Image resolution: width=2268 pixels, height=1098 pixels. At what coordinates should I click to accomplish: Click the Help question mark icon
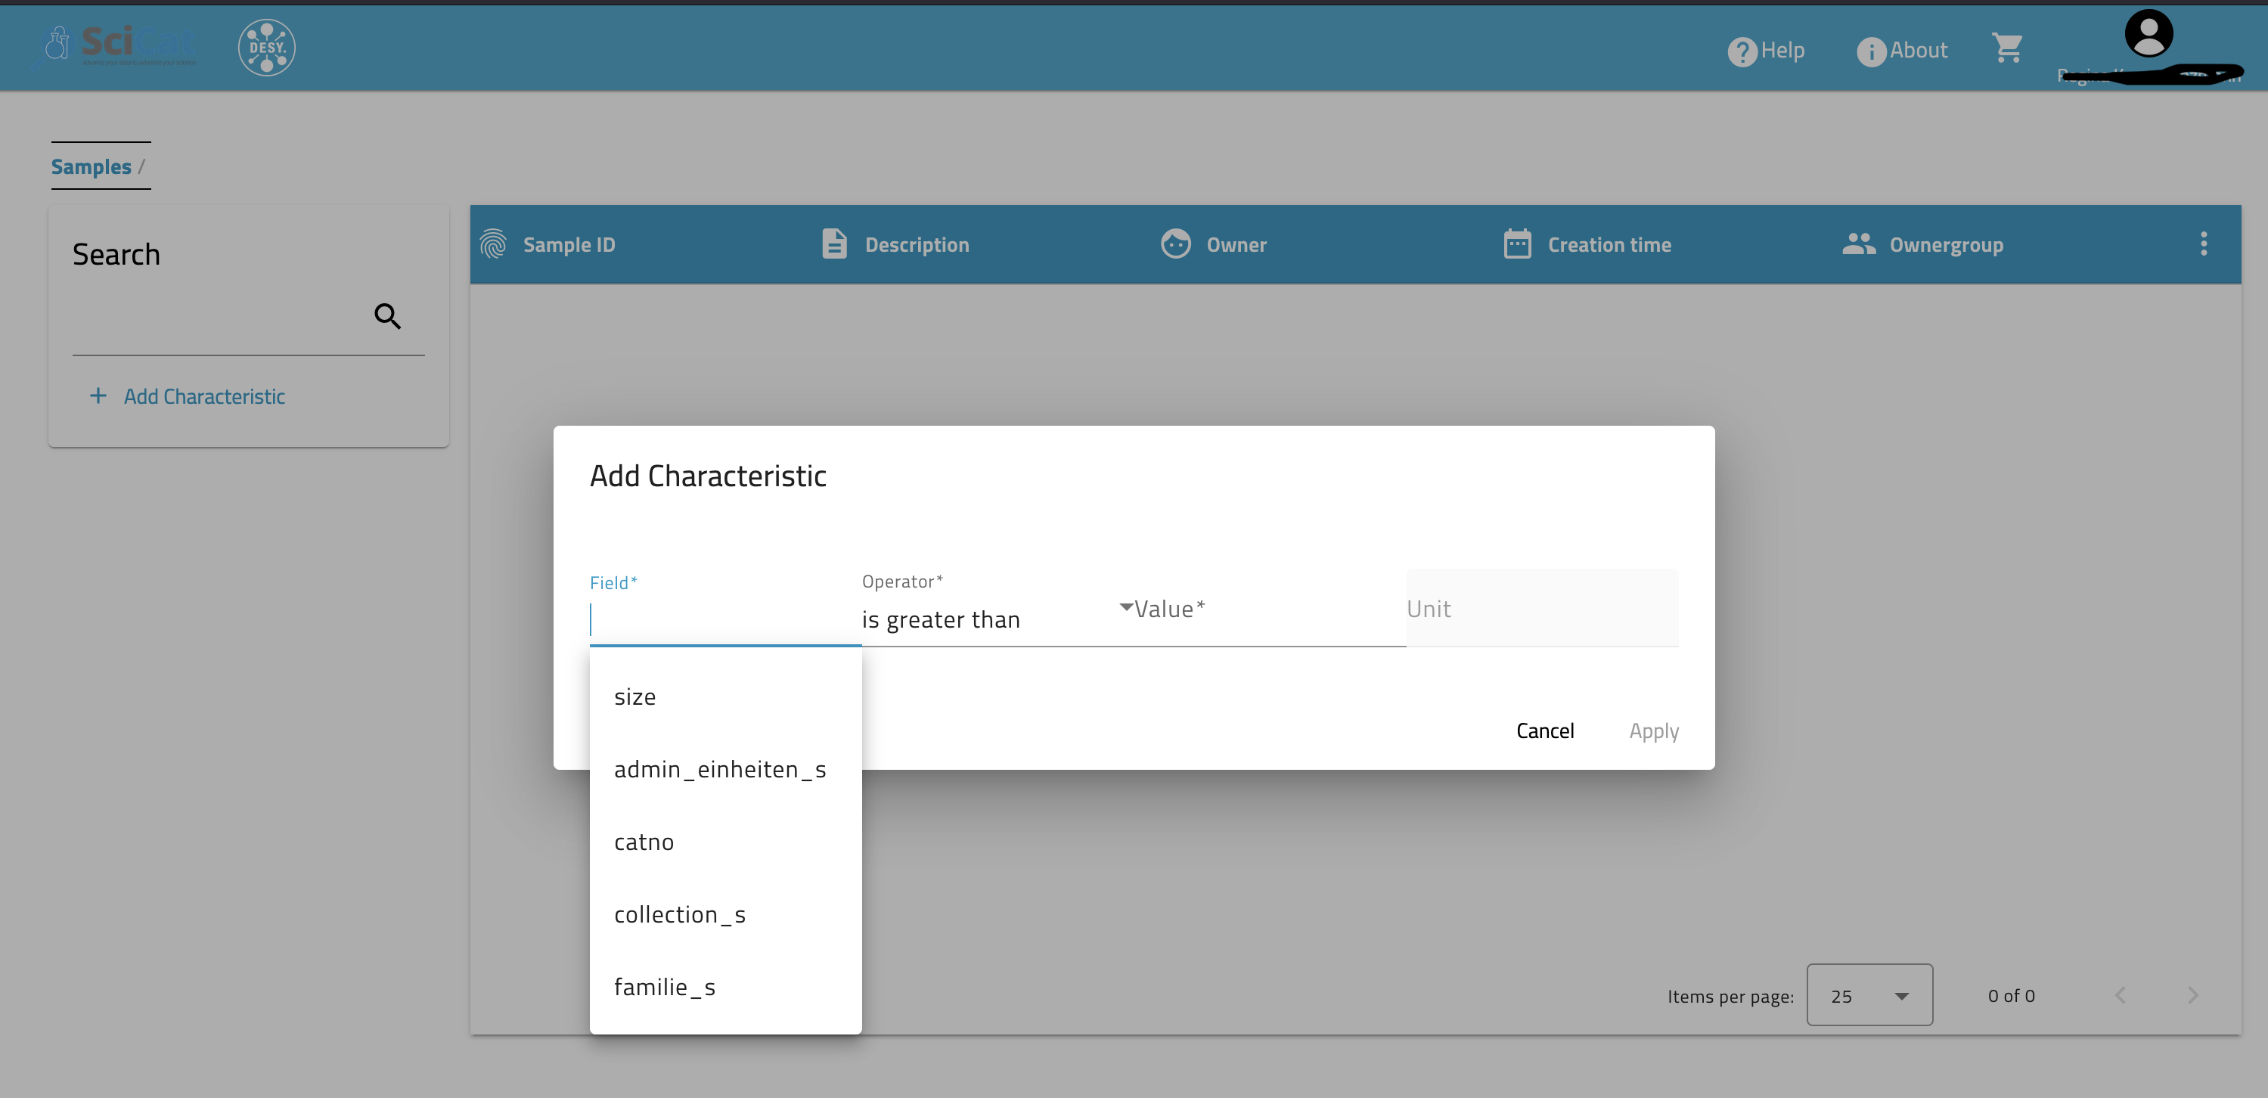(x=1742, y=52)
